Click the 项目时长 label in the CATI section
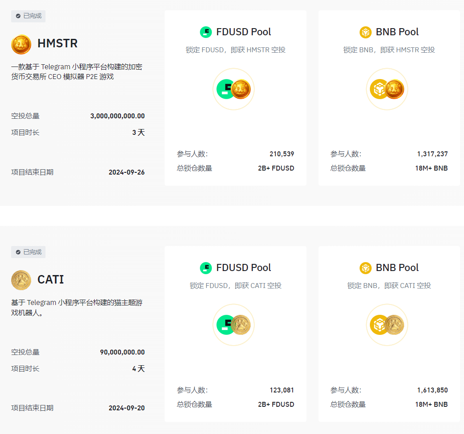 coord(25,368)
